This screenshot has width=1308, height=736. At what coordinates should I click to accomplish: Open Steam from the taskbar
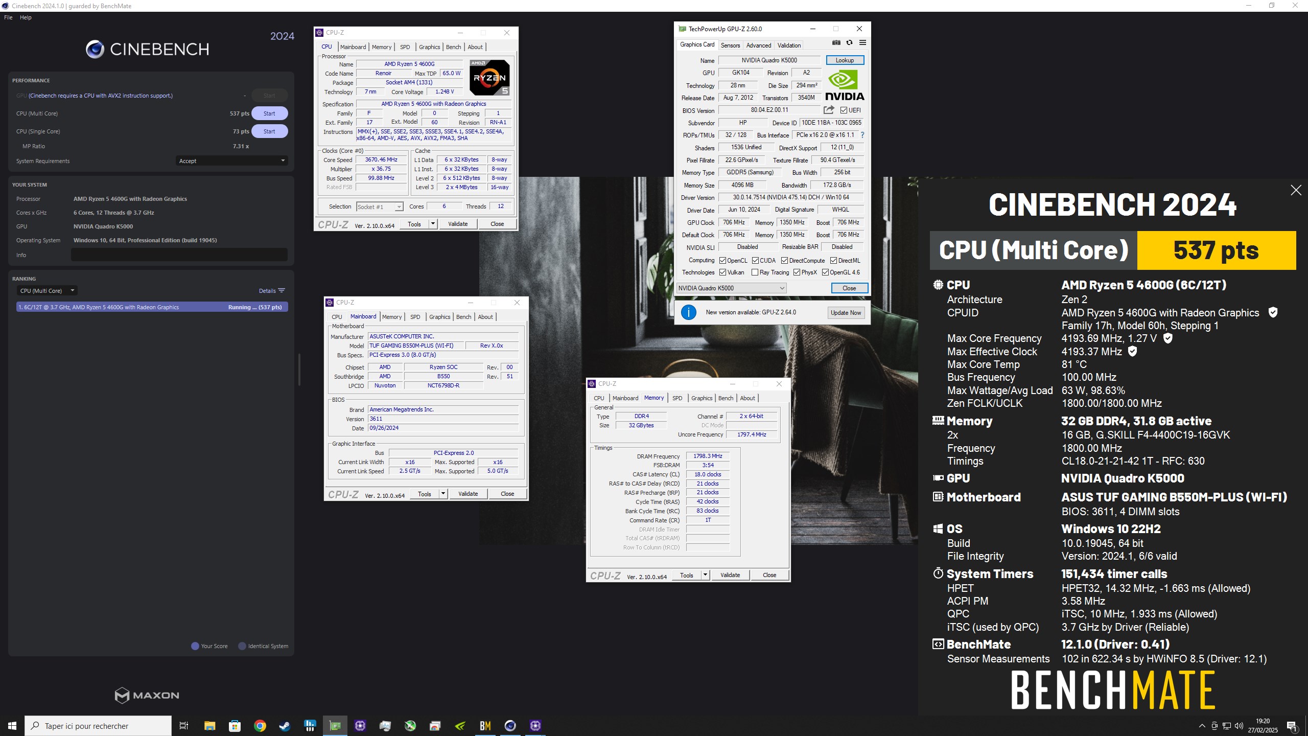(x=285, y=726)
